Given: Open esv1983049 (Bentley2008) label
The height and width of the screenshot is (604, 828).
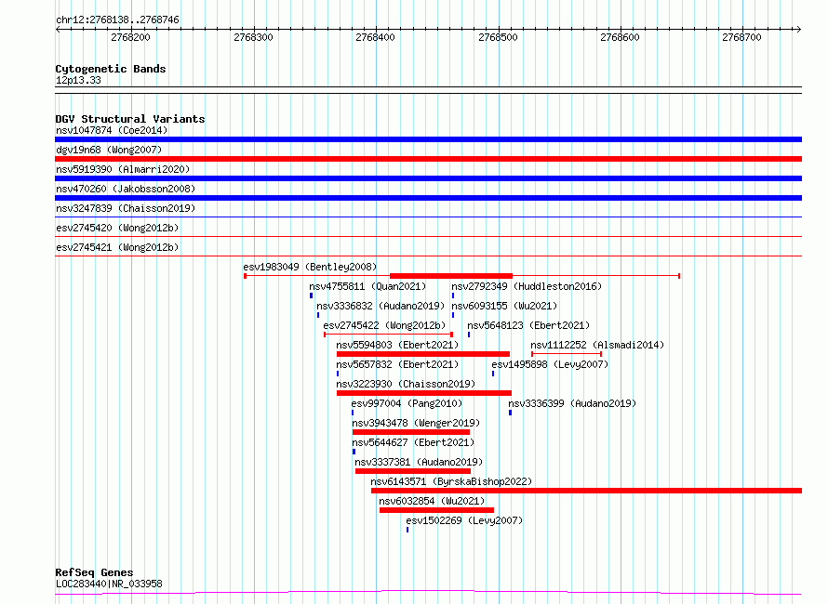Looking at the screenshot, I should point(310,267).
